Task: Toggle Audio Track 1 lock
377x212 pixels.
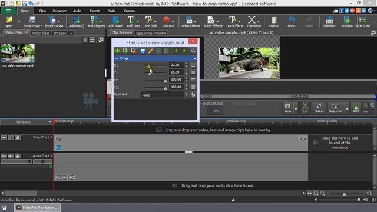Action: pyautogui.click(x=18, y=156)
